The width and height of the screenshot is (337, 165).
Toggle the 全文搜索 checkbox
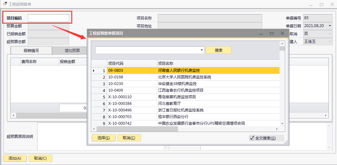(x=252, y=138)
